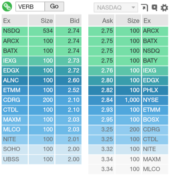170x179 pixels.
Task: Click the Go button
Action: coord(54,6)
